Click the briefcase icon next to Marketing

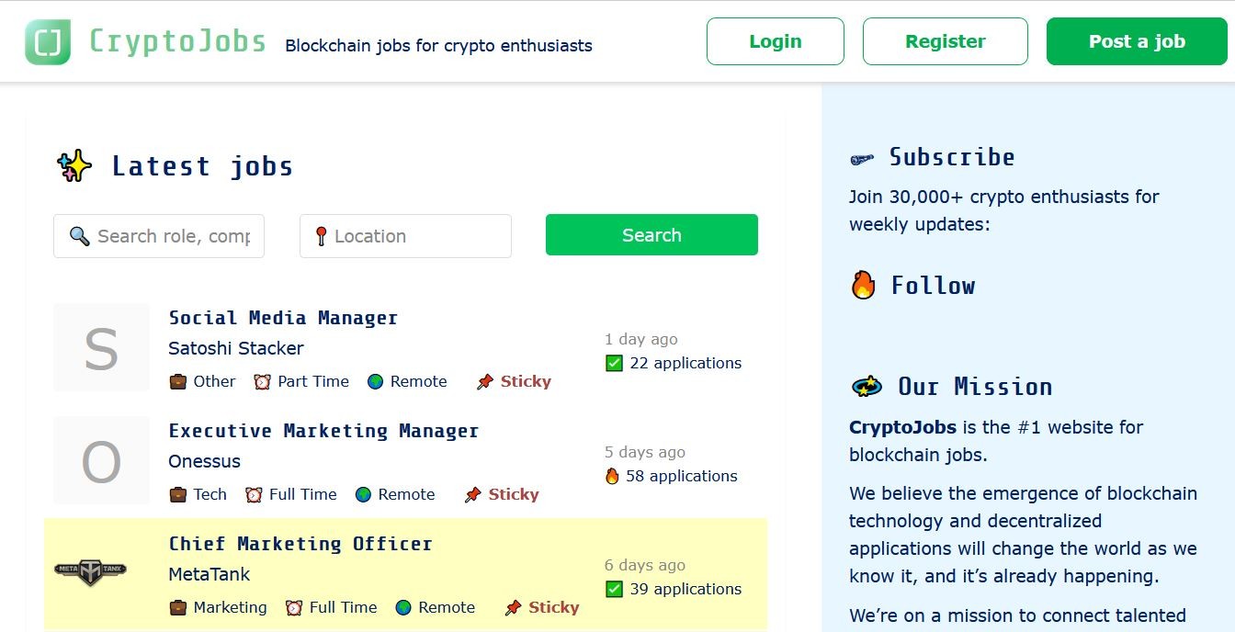[178, 607]
